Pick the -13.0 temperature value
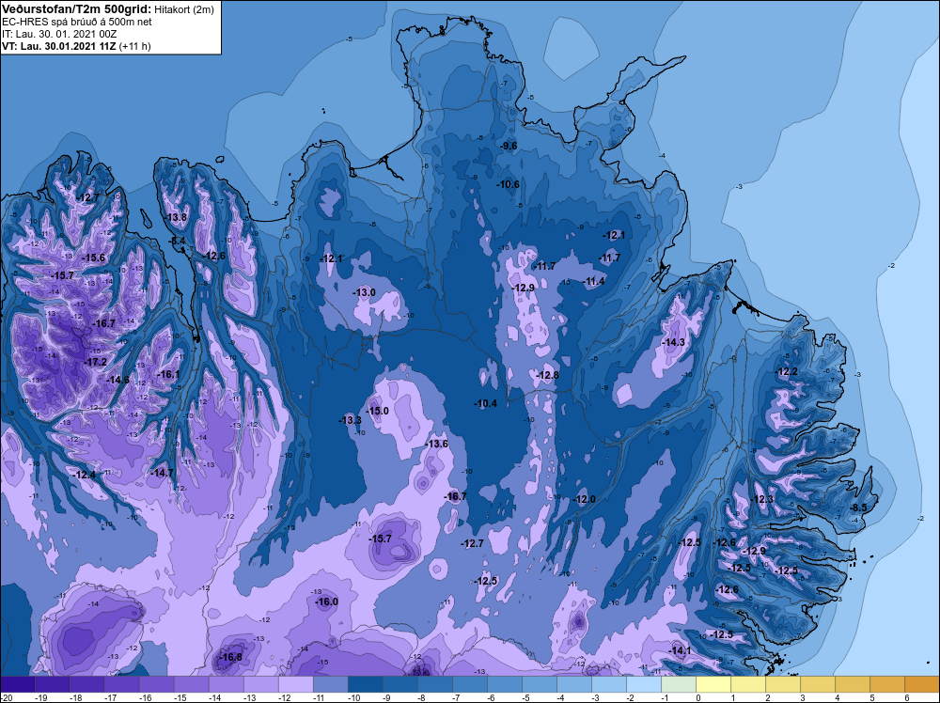940x703 pixels. point(365,292)
